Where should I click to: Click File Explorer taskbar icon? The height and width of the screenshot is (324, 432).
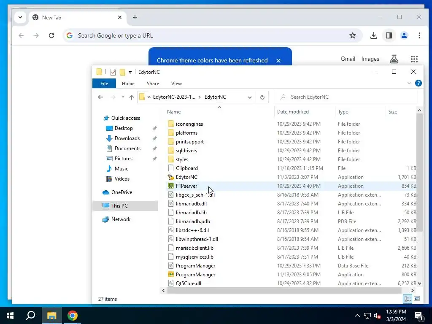[51, 316]
